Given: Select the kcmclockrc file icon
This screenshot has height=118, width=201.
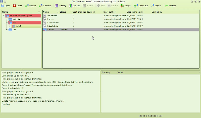Looking at the screenshot, I should tap(45, 23).
